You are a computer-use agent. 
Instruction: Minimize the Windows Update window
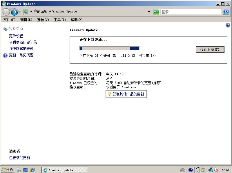(218, 4)
